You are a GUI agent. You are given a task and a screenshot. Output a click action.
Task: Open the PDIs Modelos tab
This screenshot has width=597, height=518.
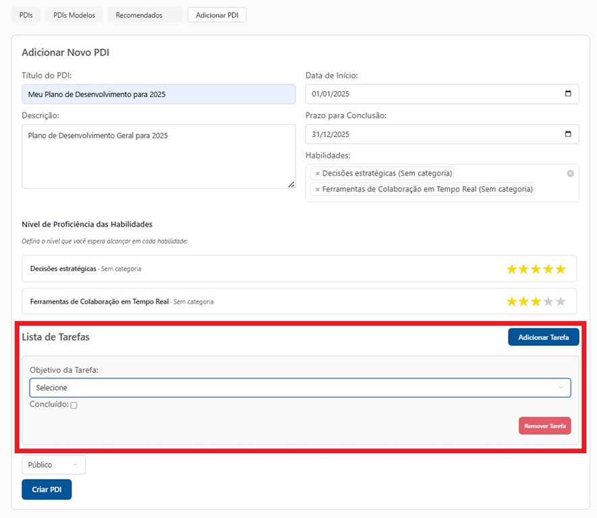74,15
